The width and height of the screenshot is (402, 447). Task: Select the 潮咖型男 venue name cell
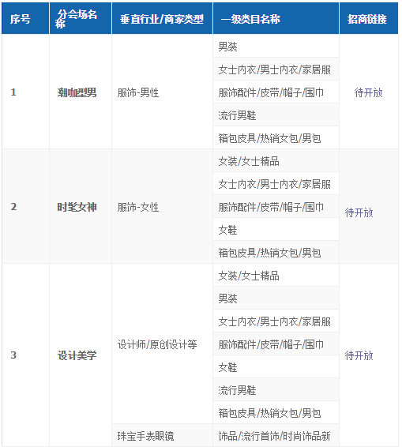point(81,92)
